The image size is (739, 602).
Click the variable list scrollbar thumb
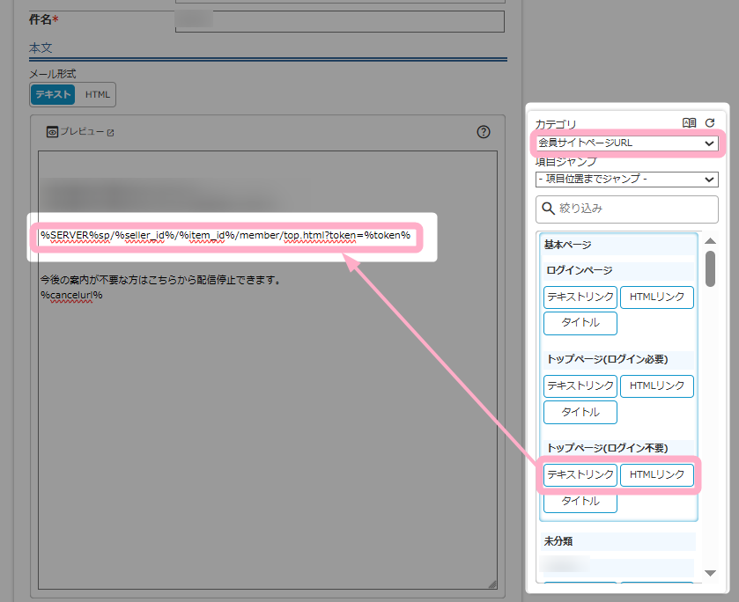point(710,268)
